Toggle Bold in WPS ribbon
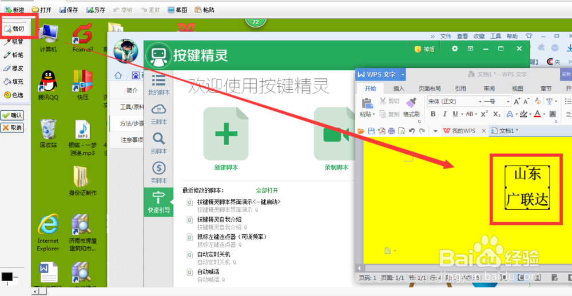 tap(433, 114)
